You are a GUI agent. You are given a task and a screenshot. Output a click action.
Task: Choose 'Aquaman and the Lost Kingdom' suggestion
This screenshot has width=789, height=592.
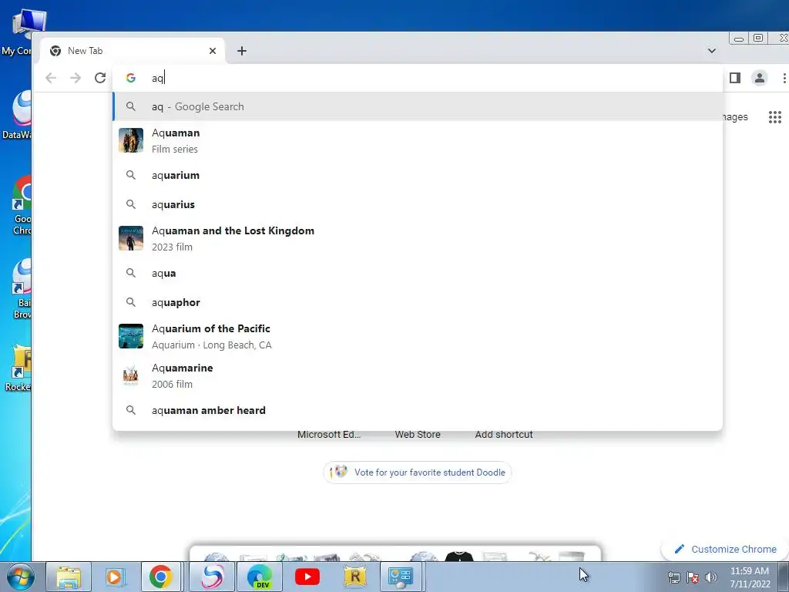pos(418,238)
